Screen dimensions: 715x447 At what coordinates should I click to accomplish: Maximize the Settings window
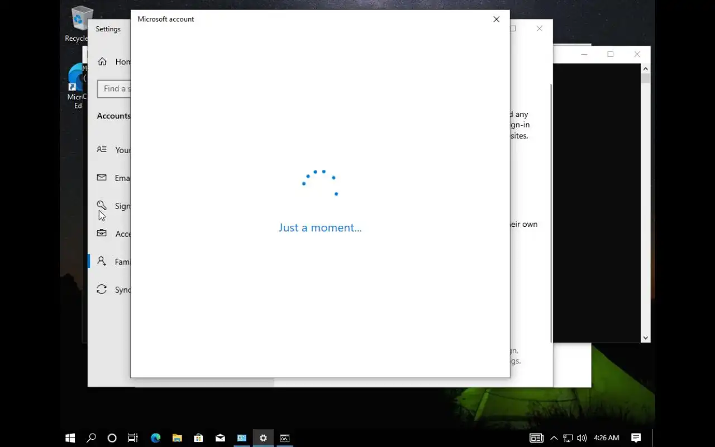click(513, 28)
